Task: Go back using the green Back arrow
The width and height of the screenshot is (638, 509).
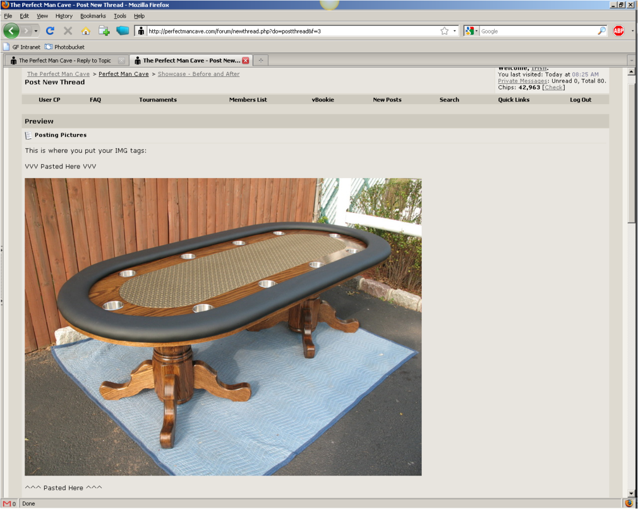Action: pos(11,31)
